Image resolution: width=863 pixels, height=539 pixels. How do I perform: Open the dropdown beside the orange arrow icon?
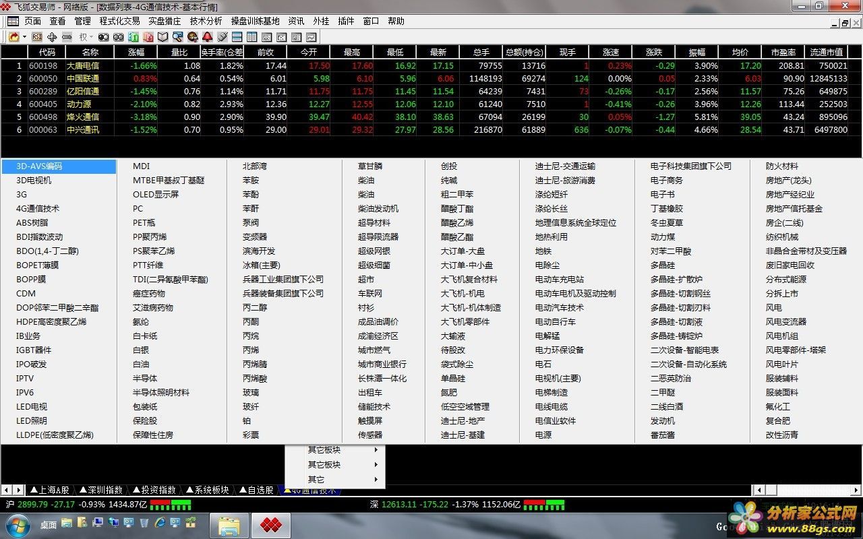pyautogui.click(x=24, y=36)
